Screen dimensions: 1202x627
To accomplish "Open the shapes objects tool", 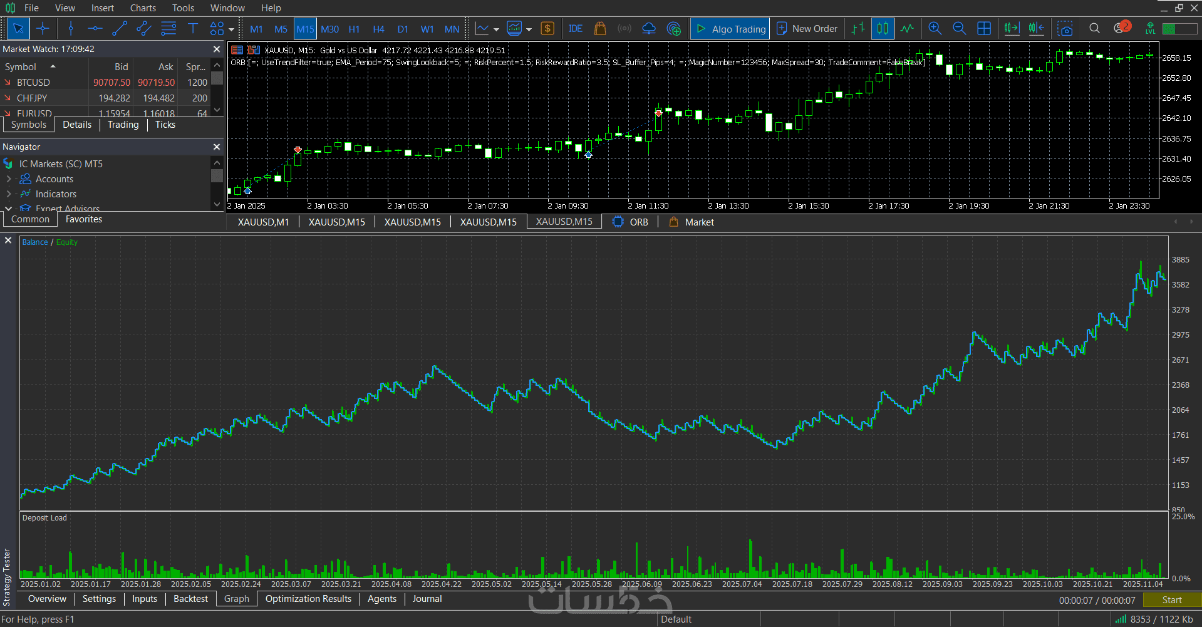I will pos(217,28).
